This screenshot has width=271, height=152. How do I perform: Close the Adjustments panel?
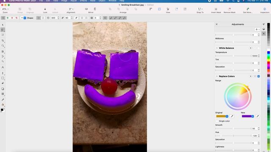(216, 24)
